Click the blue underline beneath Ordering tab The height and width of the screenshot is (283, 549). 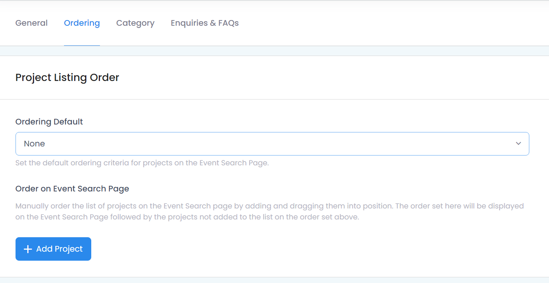pyautogui.click(x=82, y=45)
